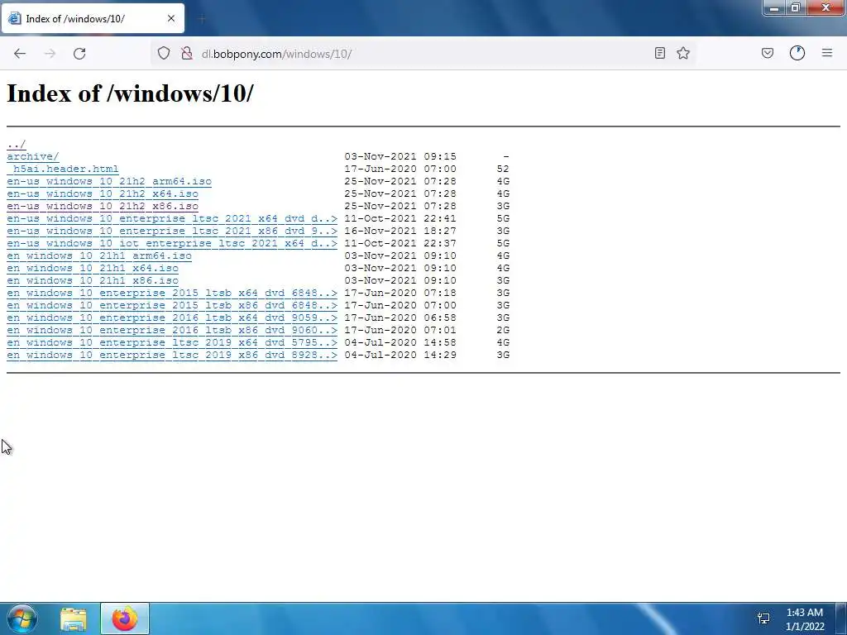Viewport: 847px width, 635px height.
Task: Download en-us_windows_10_21h2_arm64.iso
Action: (109, 181)
